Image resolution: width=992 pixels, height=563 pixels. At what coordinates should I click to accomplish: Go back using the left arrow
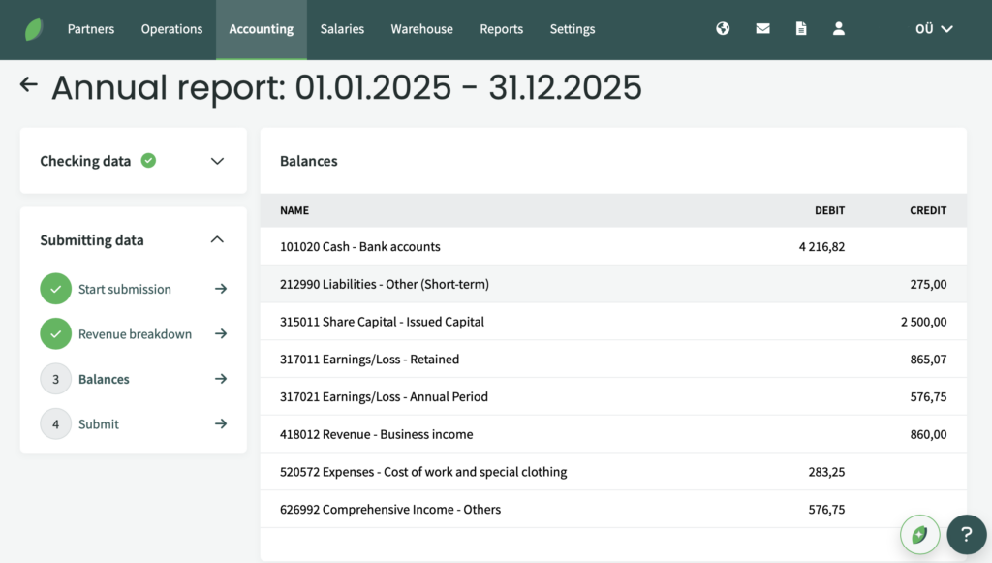(x=28, y=84)
